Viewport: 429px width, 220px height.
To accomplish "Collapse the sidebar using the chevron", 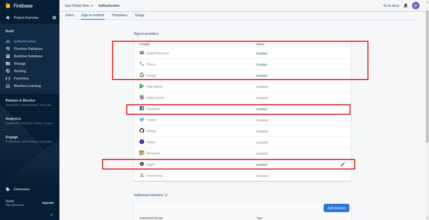I will click(x=51, y=215).
